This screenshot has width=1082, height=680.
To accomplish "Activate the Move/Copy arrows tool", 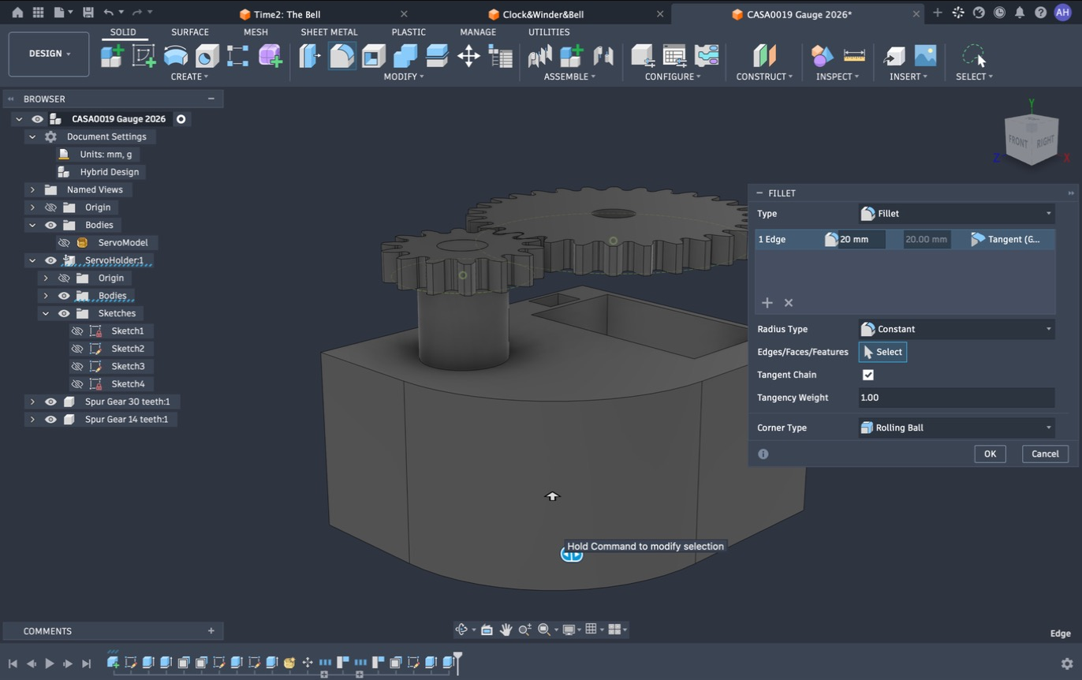I will coord(468,56).
